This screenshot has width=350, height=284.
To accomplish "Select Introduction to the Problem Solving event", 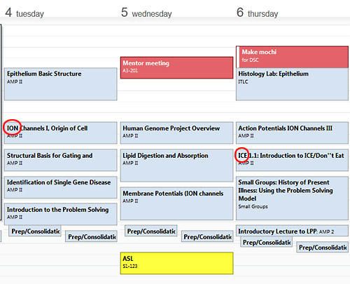I will [61, 214].
